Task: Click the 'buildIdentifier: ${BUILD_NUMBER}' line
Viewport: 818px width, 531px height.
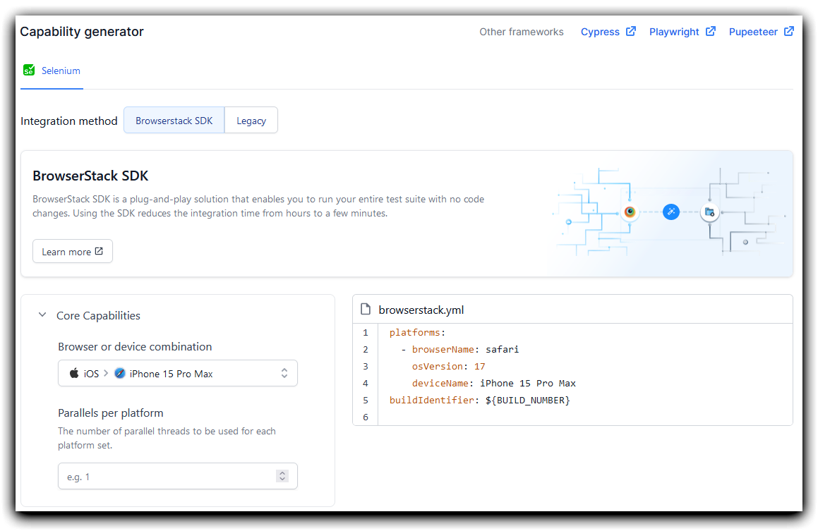Action: [479, 401]
